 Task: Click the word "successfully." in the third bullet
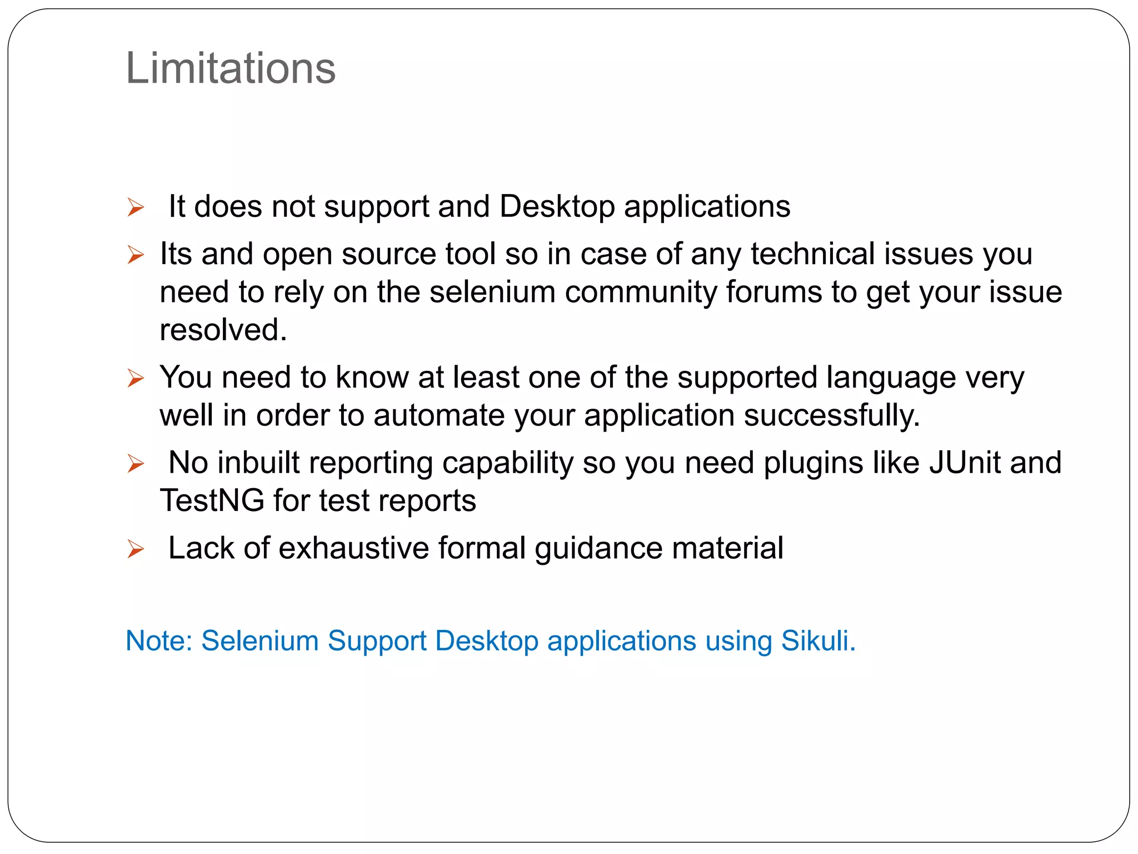832,416
